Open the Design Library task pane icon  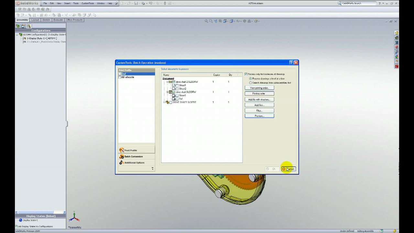(397, 38)
